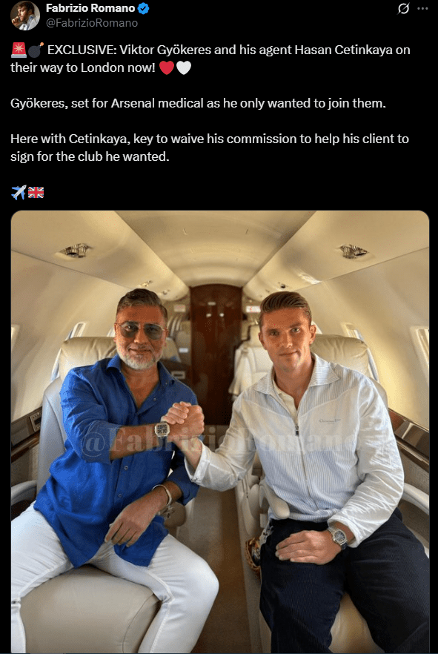Image resolution: width=438 pixels, height=654 pixels.
Task: Open the three-dot more options menu
Action: coord(423,8)
